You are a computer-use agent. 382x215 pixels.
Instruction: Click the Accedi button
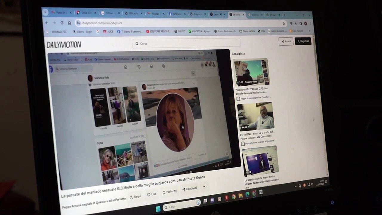click(x=286, y=41)
